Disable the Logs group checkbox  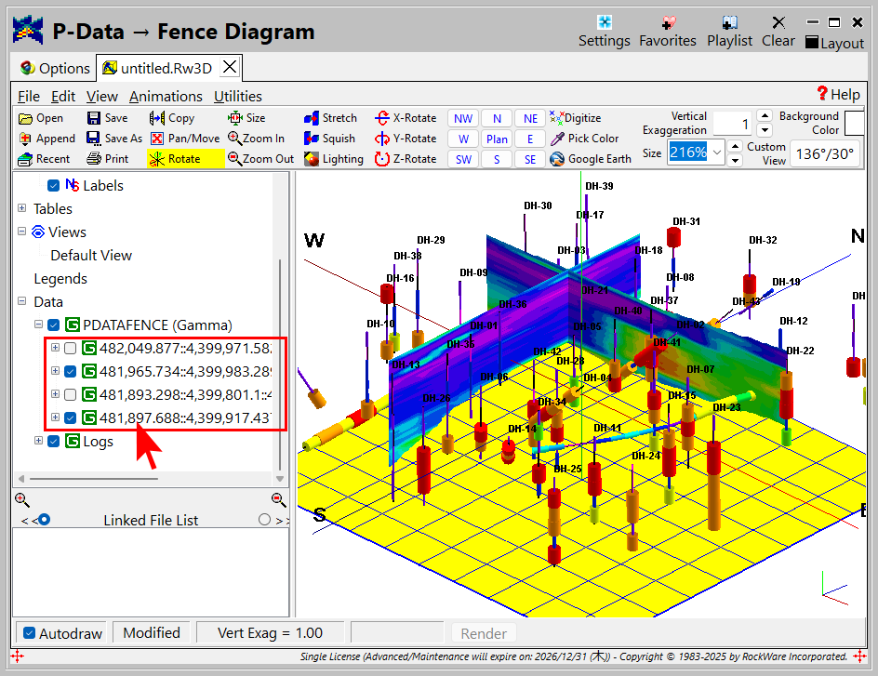(x=54, y=441)
